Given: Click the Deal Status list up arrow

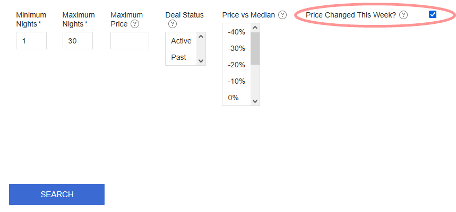Looking at the screenshot, I should [x=201, y=37].
